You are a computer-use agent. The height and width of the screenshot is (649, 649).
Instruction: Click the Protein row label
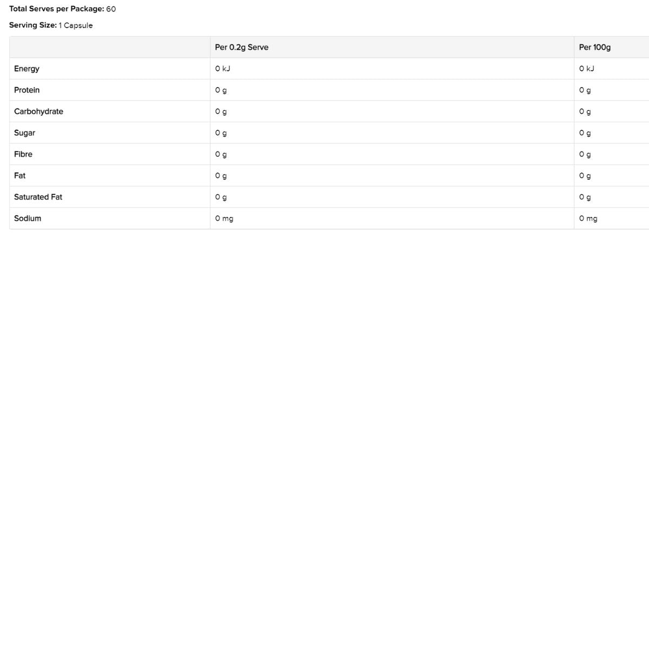coord(27,90)
